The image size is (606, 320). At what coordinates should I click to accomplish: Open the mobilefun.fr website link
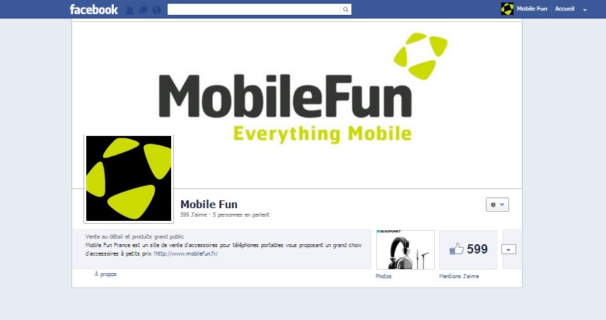click(x=187, y=254)
